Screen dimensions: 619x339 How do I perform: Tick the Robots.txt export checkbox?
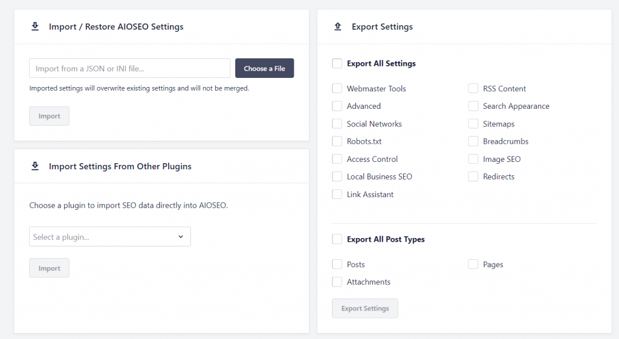[337, 141]
